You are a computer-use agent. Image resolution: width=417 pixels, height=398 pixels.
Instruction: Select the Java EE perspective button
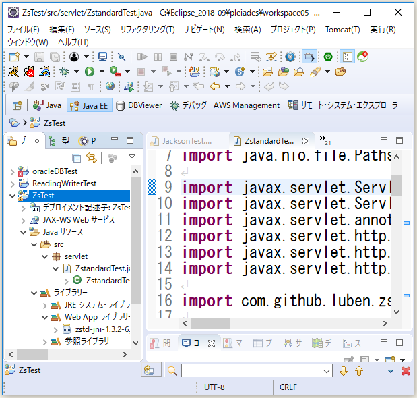(x=90, y=105)
